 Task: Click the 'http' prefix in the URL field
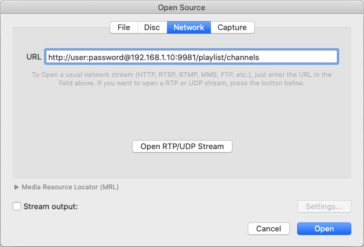coord(56,57)
